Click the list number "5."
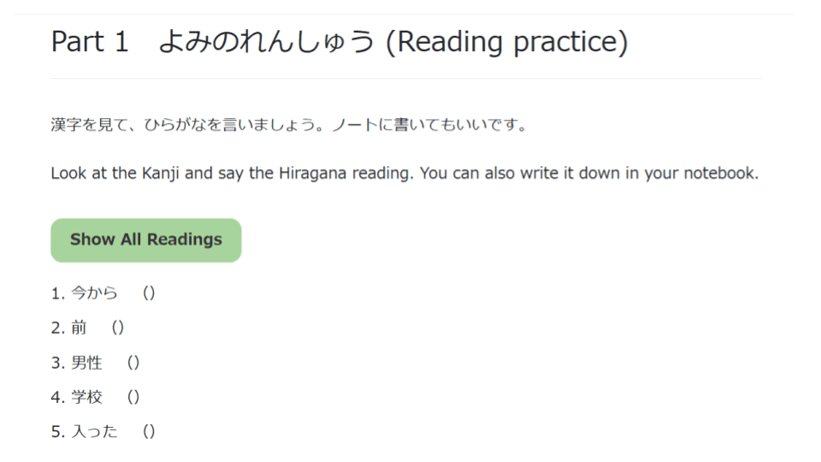 tap(57, 432)
